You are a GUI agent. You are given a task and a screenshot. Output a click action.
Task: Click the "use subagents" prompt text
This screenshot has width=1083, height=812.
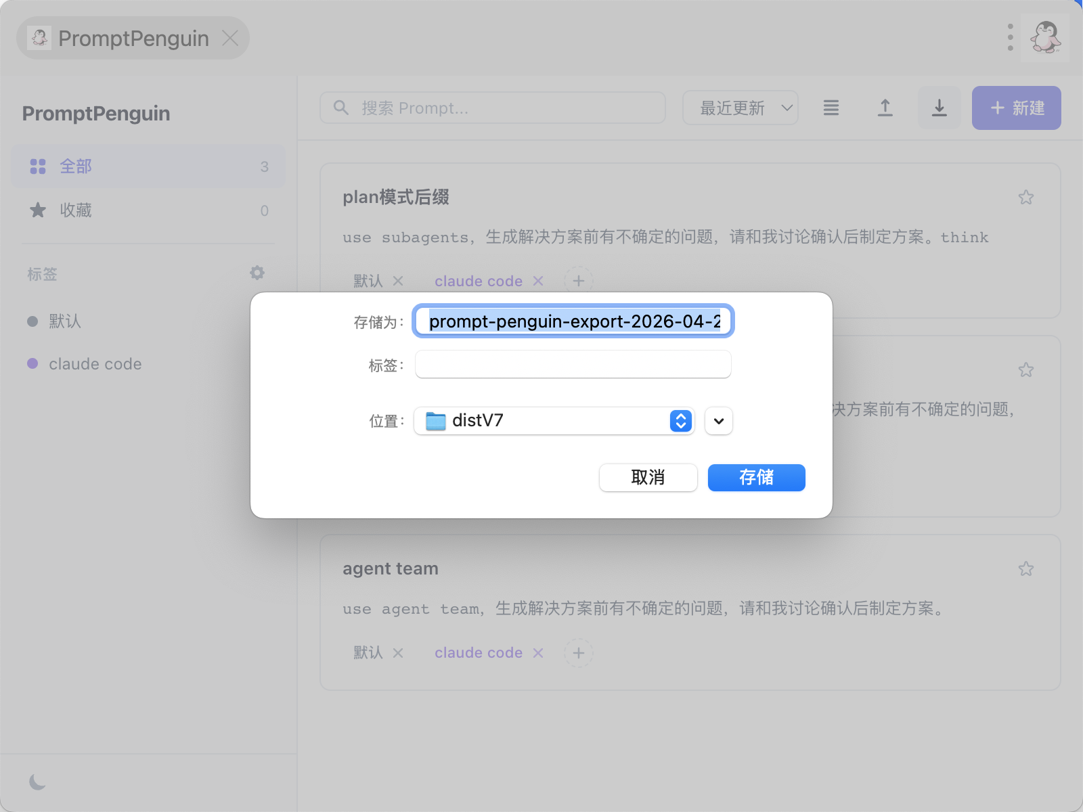pos(665,237)
